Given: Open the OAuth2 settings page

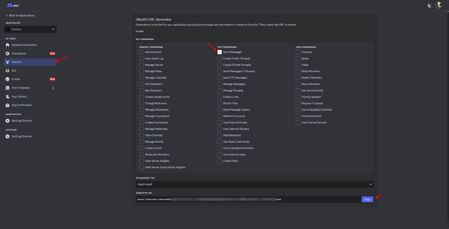Looking at the screenshot, I should tap(17, 62).
